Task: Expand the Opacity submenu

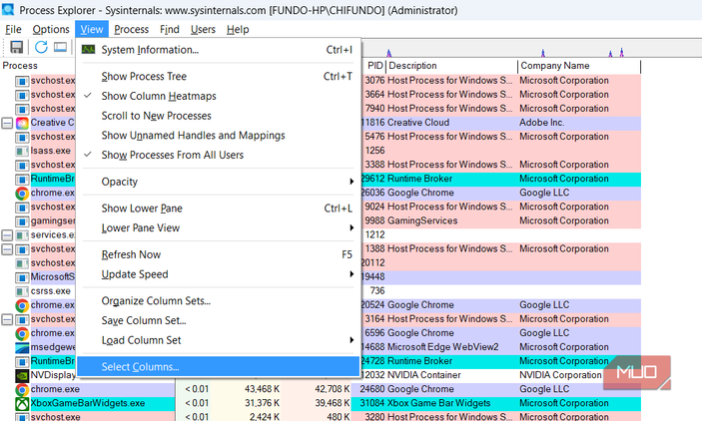Action: point(218,182)
